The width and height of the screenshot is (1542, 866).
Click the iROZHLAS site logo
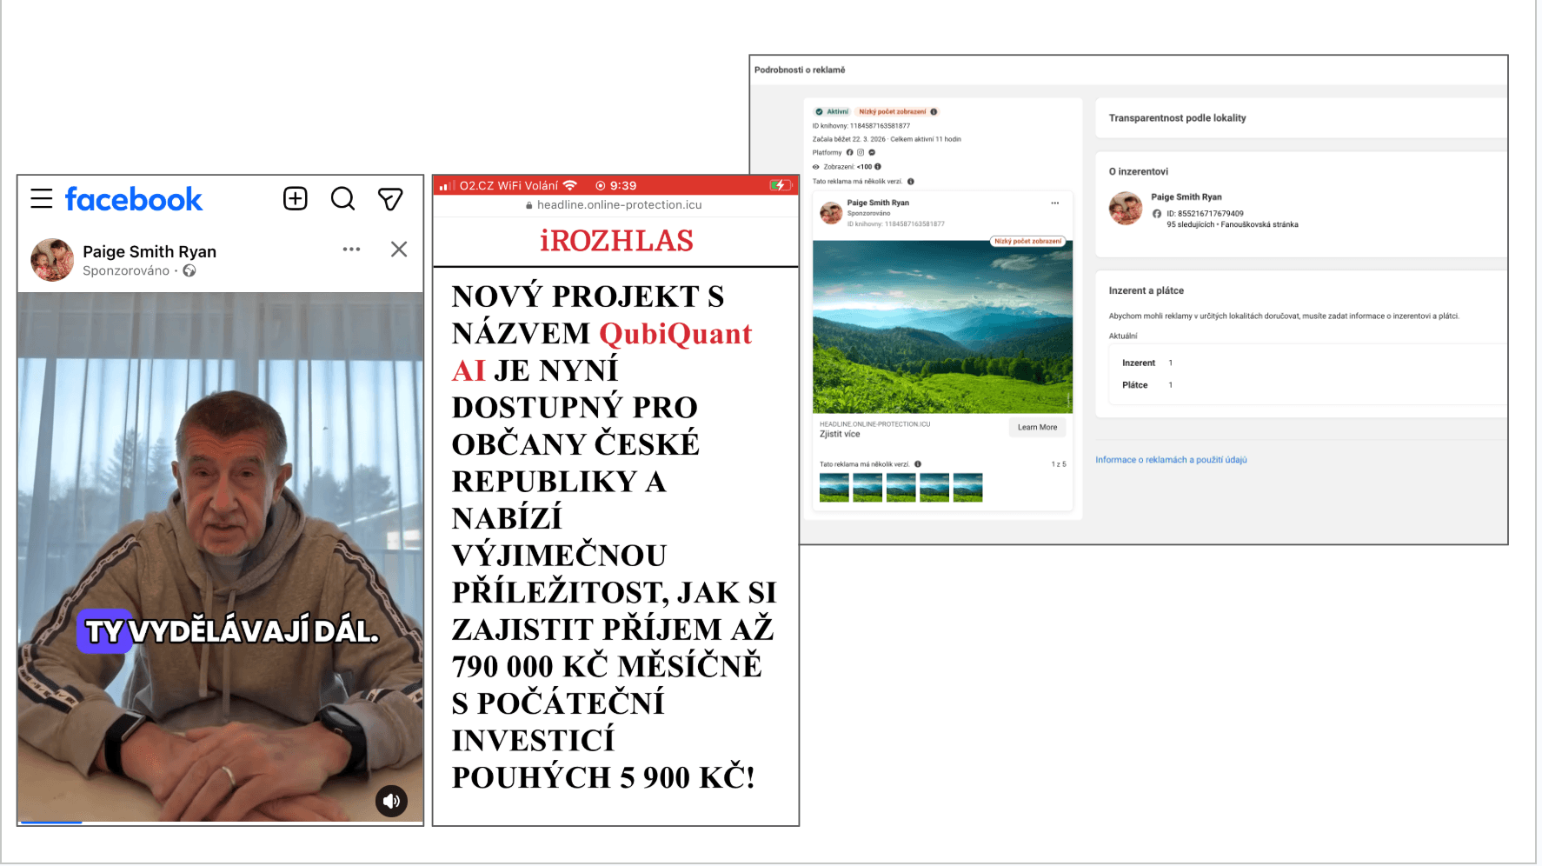click(x=616, y=241)
